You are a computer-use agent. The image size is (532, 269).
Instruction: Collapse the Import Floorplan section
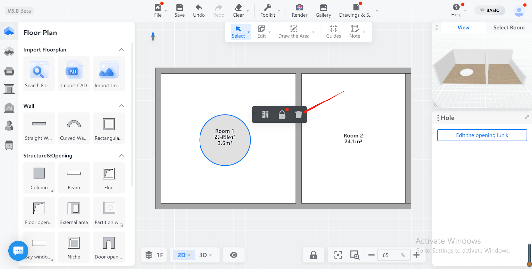coord(122,50)
